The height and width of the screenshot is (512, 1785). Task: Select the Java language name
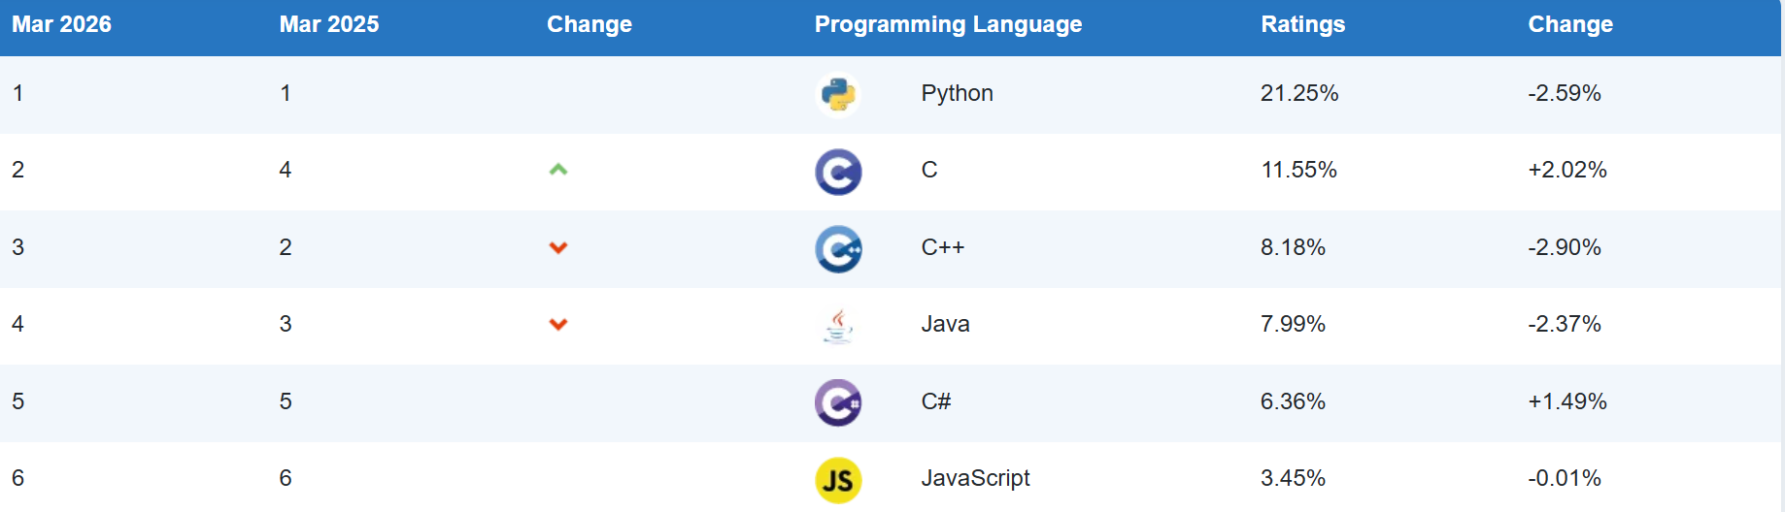click(x=945, y=324)
